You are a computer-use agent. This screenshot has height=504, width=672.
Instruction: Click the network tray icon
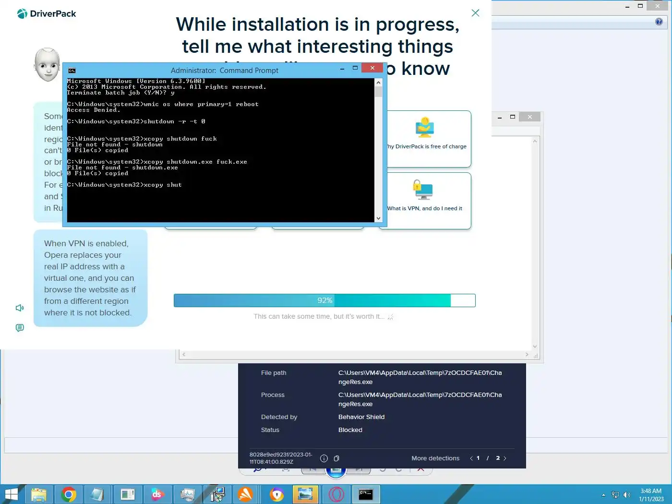click(x=615, y=495)
